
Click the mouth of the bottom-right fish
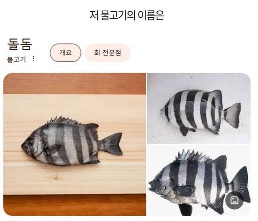coord(151,186)
